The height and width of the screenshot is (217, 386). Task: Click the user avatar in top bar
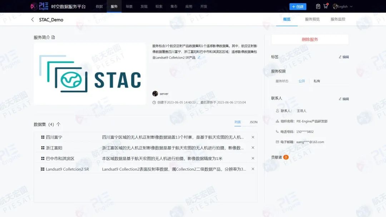click(335, 6)
